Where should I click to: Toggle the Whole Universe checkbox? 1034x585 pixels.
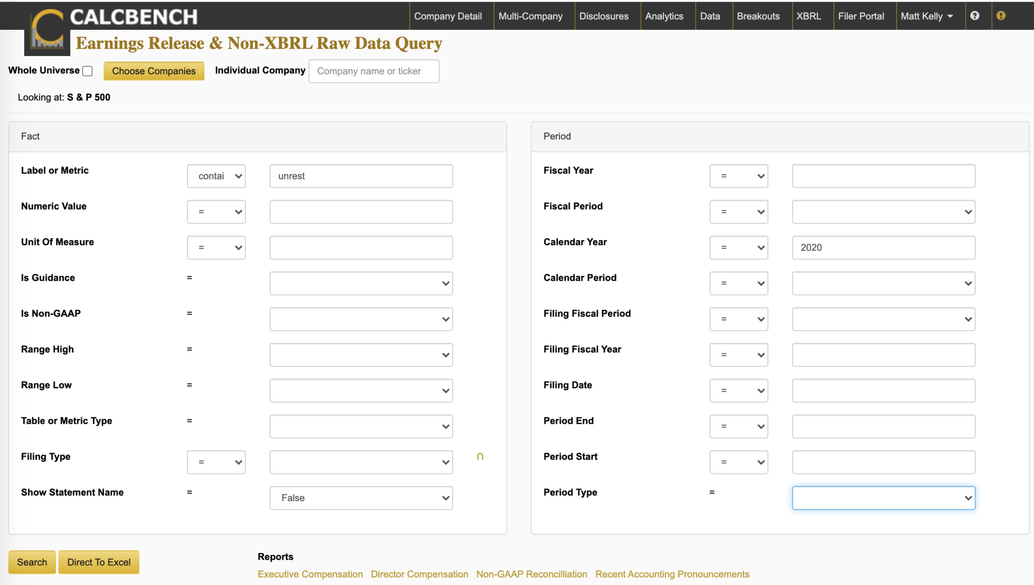[87, 71]
